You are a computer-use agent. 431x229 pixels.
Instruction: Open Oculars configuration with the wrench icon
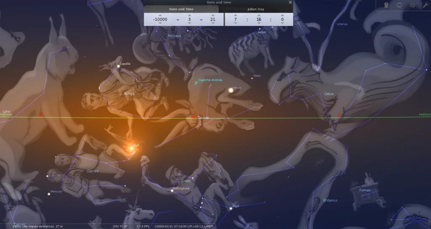pyautogui.click(x=426, y=5)
